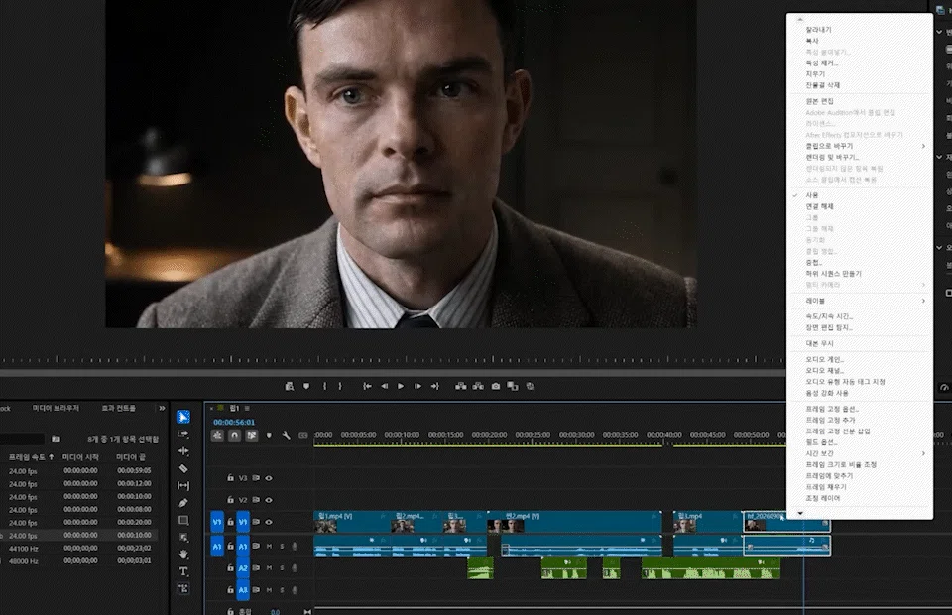Image resolution: width=952 pixels, height=615 pixels.
Task: Go to In point
Action: pyautogui.click(x=367, y=386)
